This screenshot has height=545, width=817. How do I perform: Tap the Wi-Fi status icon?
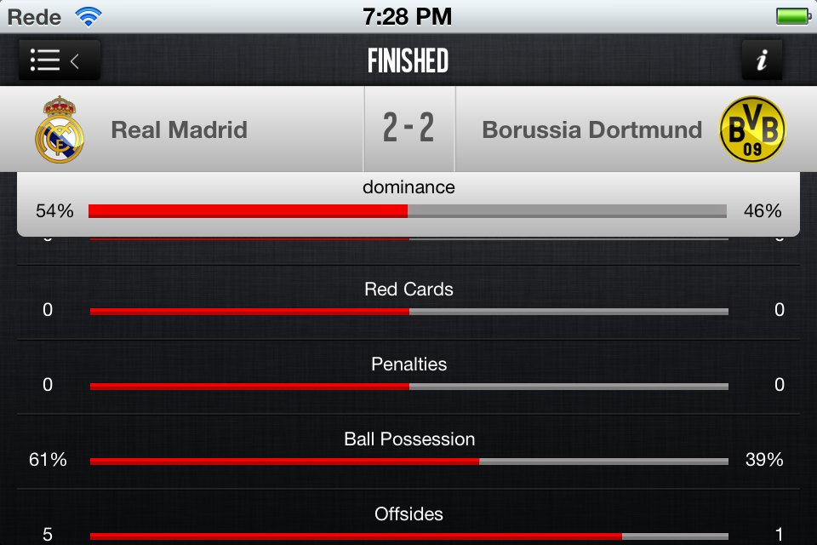(x=88, y=15)
